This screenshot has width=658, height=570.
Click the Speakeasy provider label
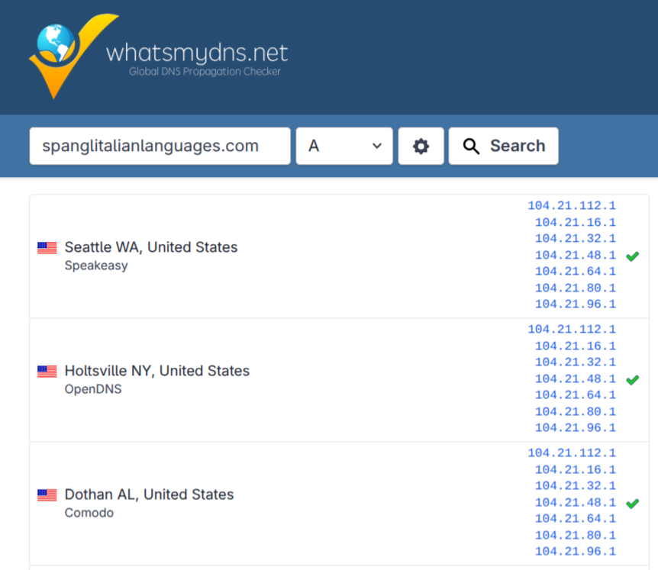click(x=96, y=266)
